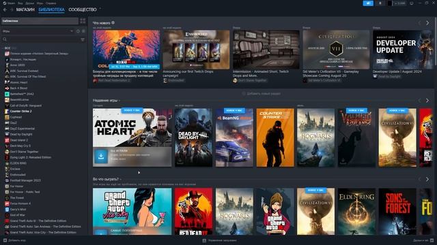437x245 pixels.
Task: Click the Forza Horizon 4 game icon
Action: (x=7, y=203)
